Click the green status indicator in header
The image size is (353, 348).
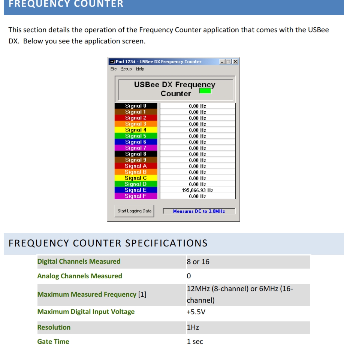point(205,91)
